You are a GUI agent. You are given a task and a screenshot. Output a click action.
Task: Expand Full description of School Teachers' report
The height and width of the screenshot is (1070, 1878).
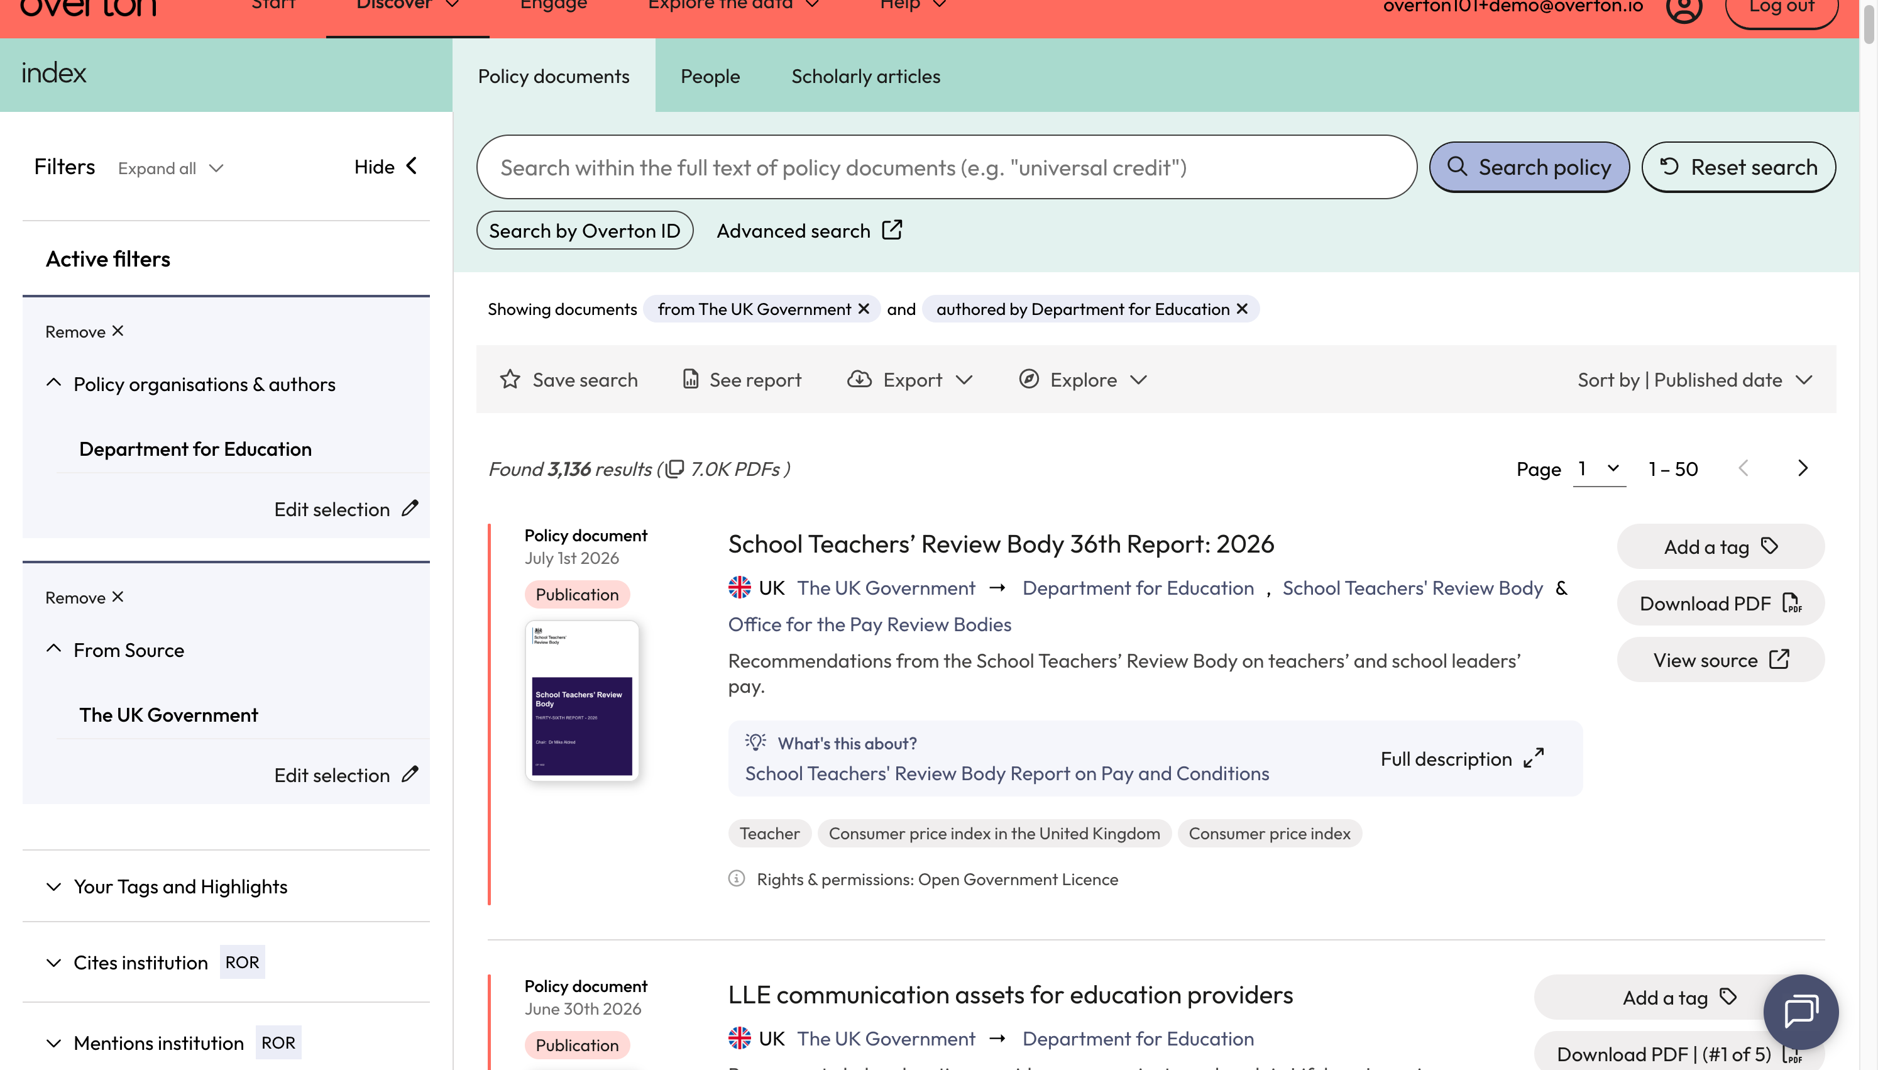coord(1461,758)
